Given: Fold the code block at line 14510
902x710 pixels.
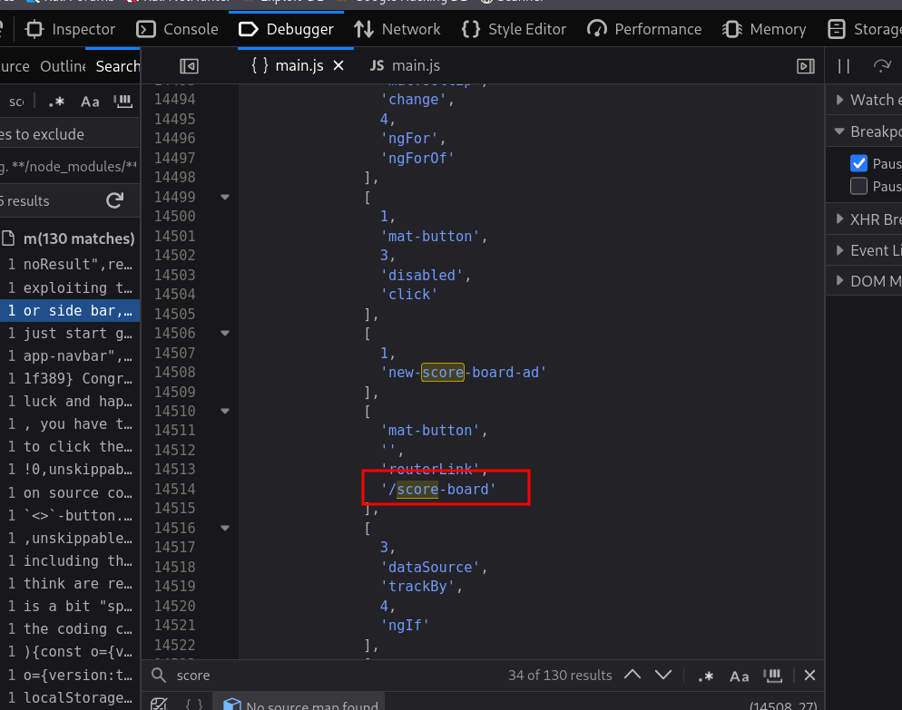Looking at the screenshot, I should tap(225, 411).
